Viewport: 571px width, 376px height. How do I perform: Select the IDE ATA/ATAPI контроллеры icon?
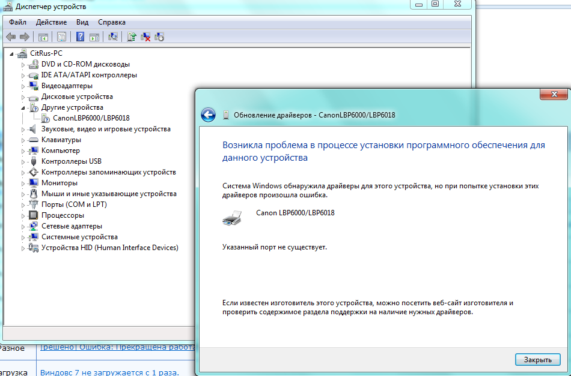point(34,75)
